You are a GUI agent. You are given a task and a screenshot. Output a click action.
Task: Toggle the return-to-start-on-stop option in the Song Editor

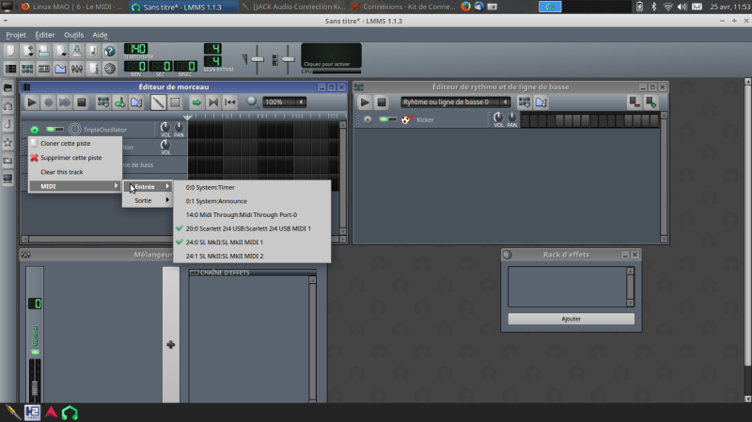tap(229, 102)
